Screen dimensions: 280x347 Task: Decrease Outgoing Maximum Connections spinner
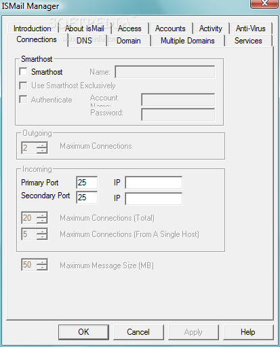(42, 151)
